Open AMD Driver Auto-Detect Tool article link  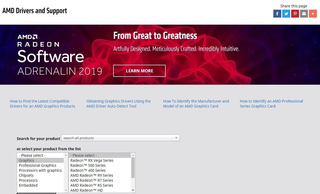(x=118, y=104)
